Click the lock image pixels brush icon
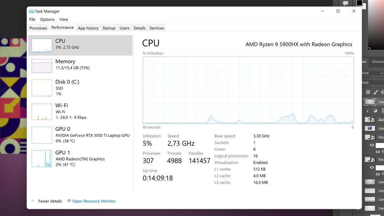Image resolution: width=384 pixels, height=216 pixels. (x=375, y=92)
